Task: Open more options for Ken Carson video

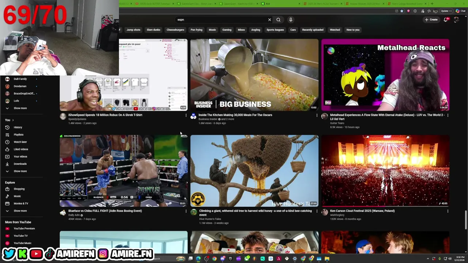Action: point(448,211)
